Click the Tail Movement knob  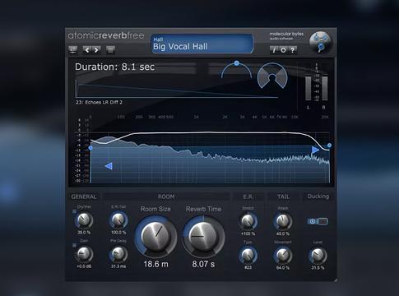283,255
